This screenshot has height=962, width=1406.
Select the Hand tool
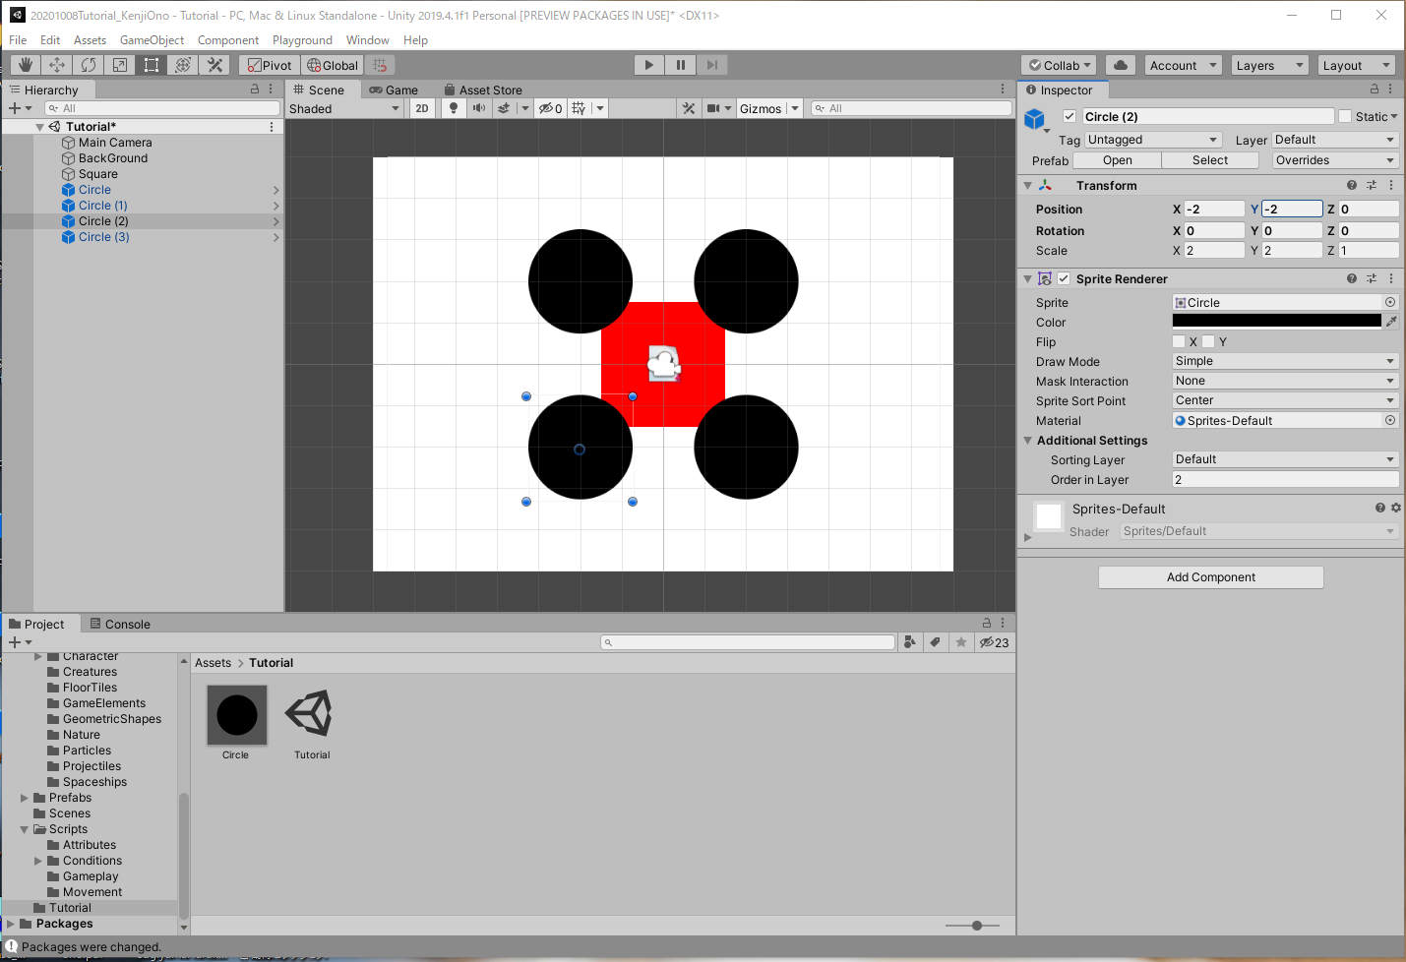coord(26,65)
